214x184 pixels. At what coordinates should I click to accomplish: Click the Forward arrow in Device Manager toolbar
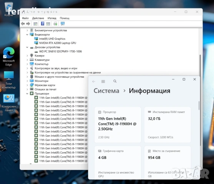point(28,24)
